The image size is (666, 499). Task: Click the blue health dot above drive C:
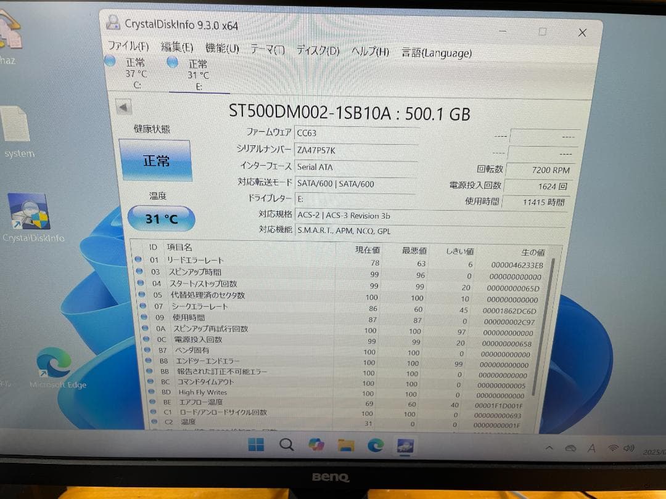point(110,62)
